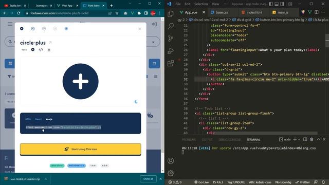Switch to the Problems panel tab
Viewport: 329px width, 185px height.
point(189,140)
